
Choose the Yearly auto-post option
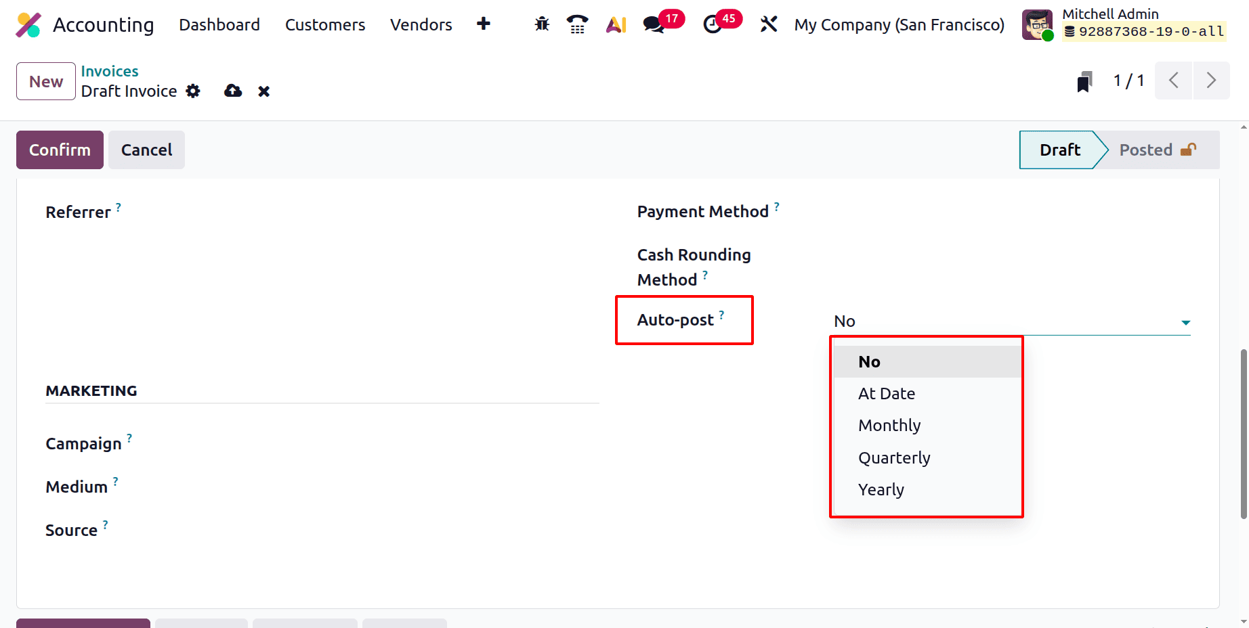(881, 489)
